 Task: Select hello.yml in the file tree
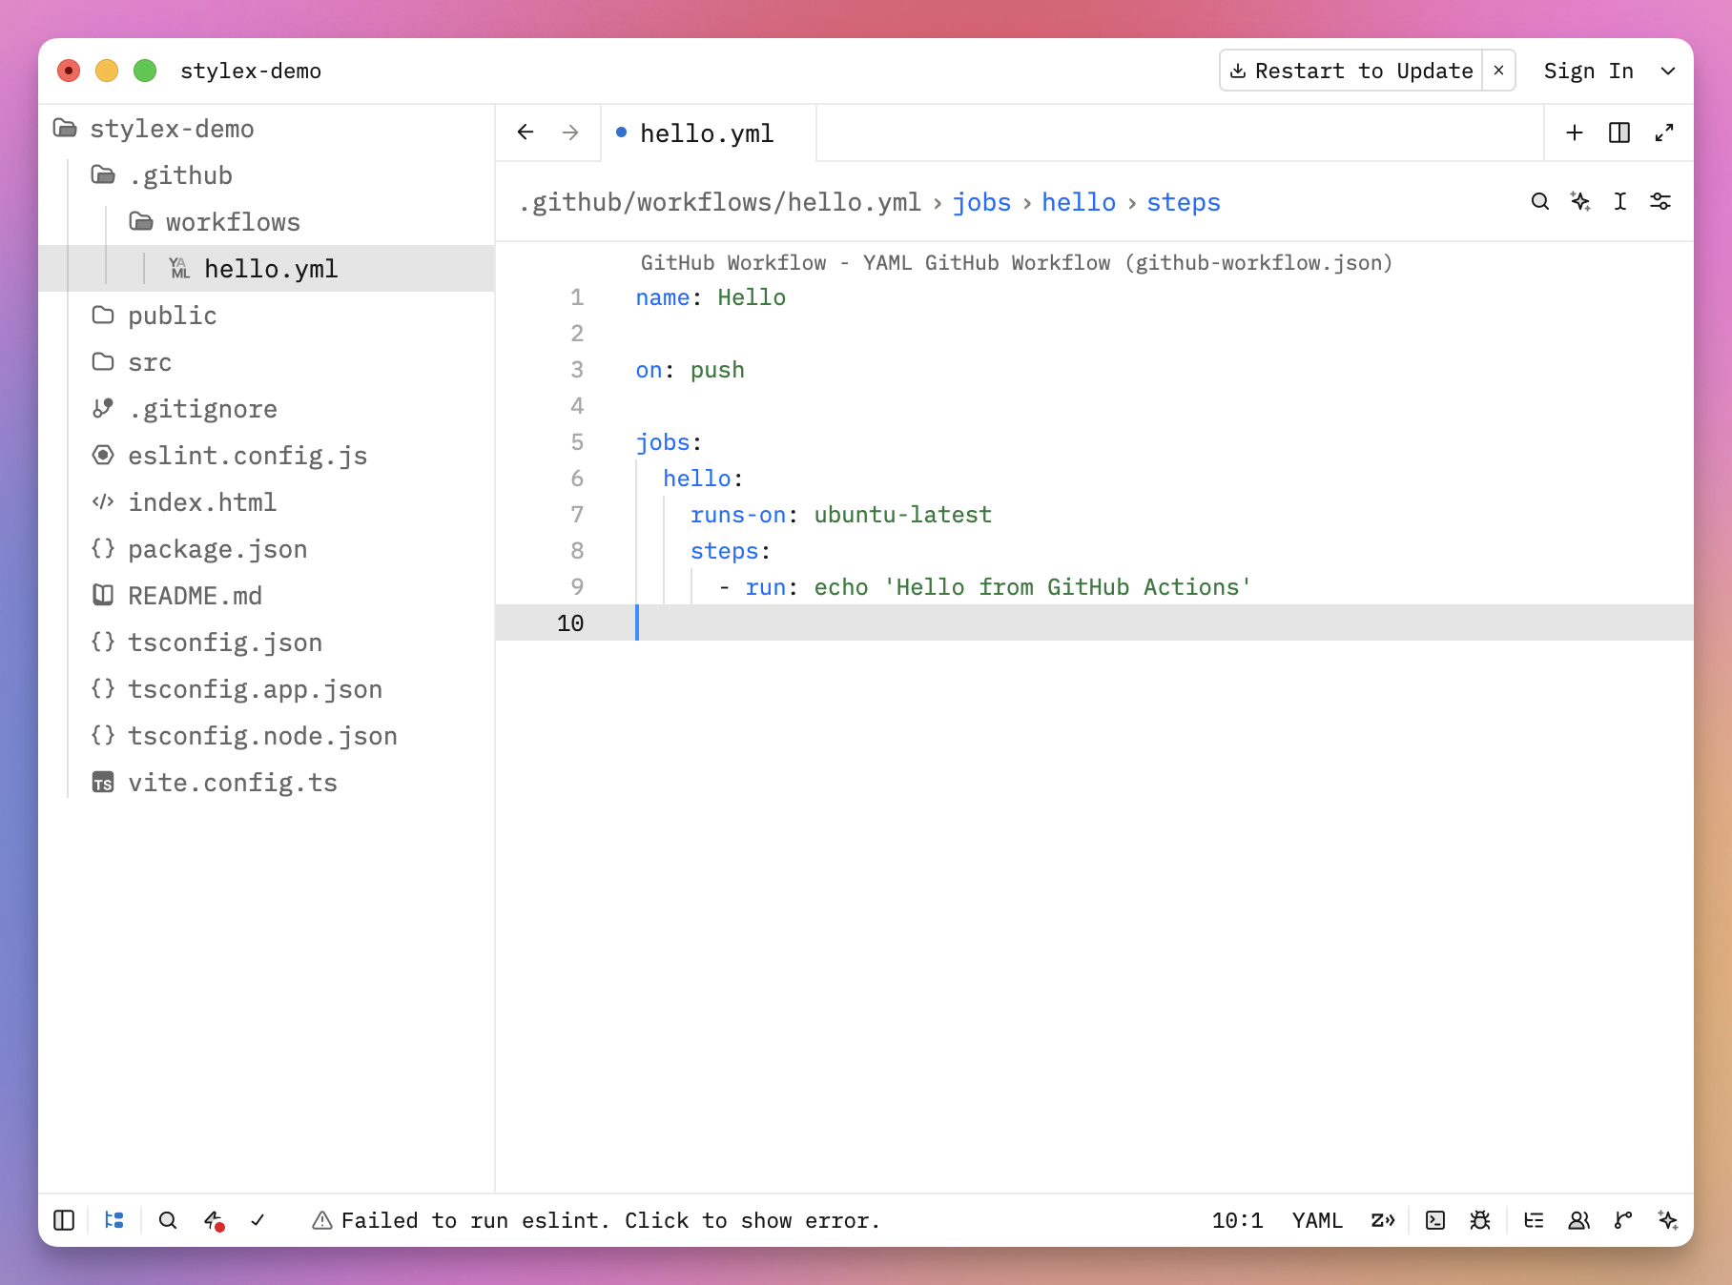tap(267, 269)
